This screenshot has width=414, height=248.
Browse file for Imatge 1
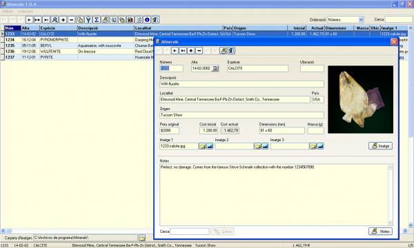click(202, 146)
